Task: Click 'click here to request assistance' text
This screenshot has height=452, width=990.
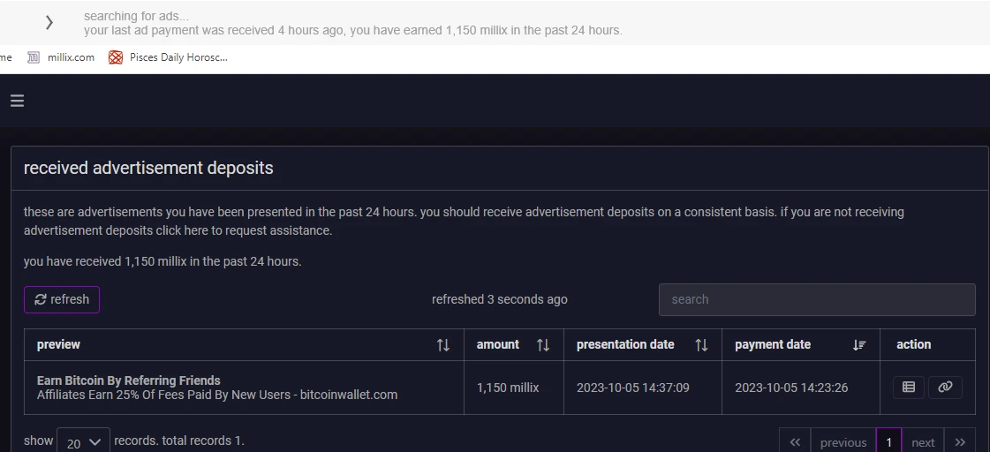Action: coord(244,230)
